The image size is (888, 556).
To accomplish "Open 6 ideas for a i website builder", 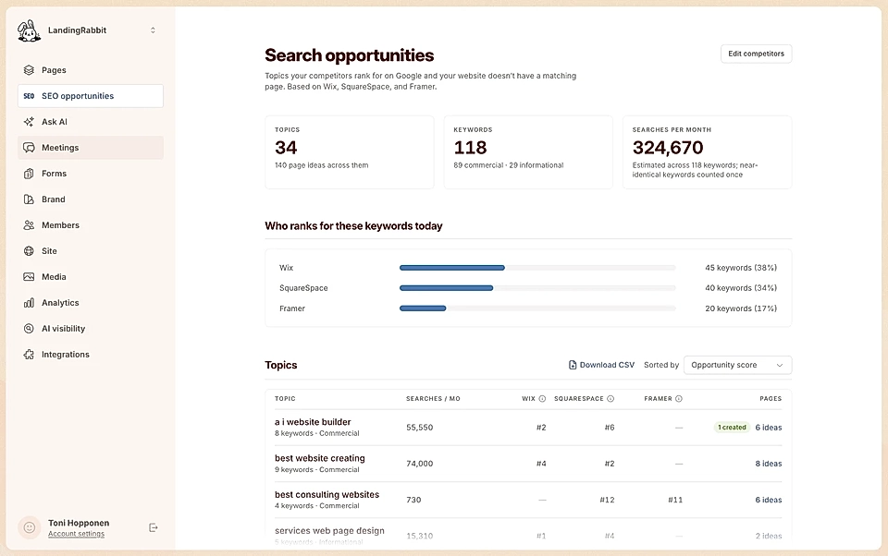I will [x=768, y=428].
